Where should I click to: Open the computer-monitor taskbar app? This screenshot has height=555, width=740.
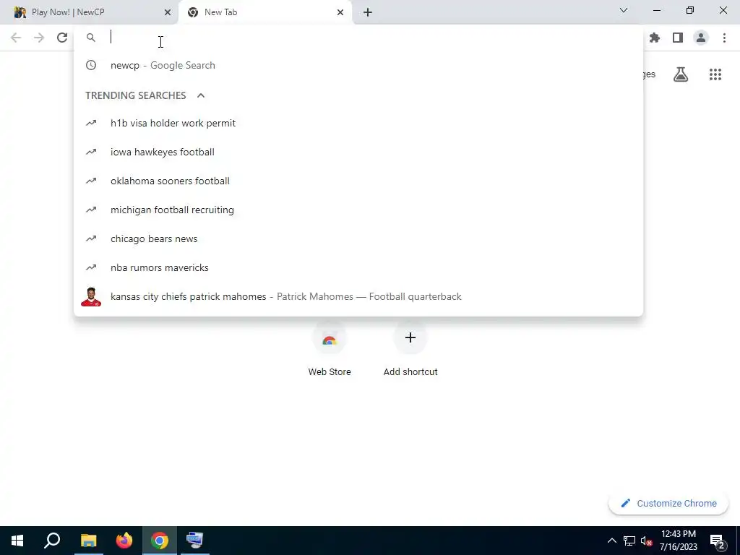click(194, 541)
